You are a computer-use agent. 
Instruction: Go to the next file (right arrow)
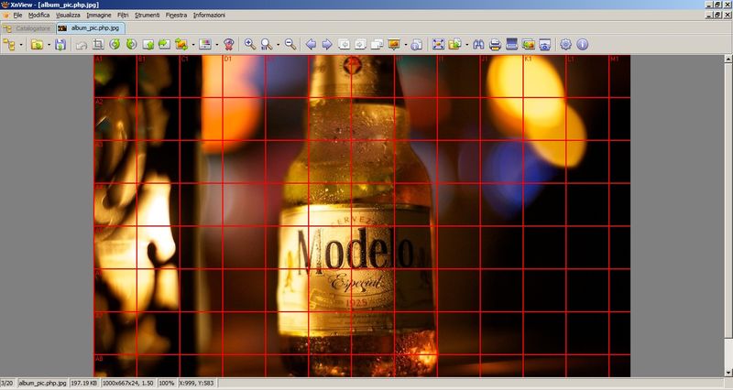click(327, 44)
